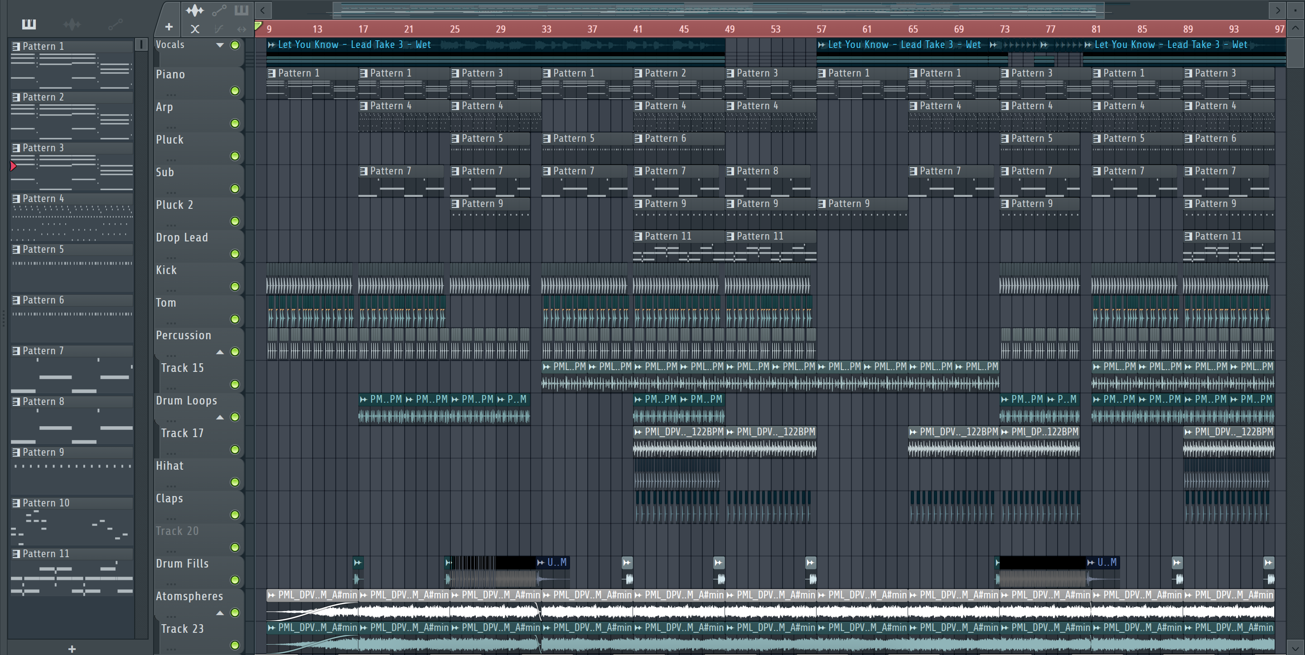Click the audio icon of the first Let You Know clip
The width and height of the screenshot is (1305, 655).
[x=271, y=45]
